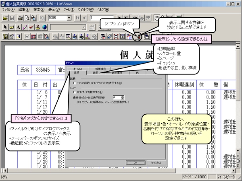Click the date cell 1/ 6
This screenshot has height=181, width=242.
pos(42,93)
